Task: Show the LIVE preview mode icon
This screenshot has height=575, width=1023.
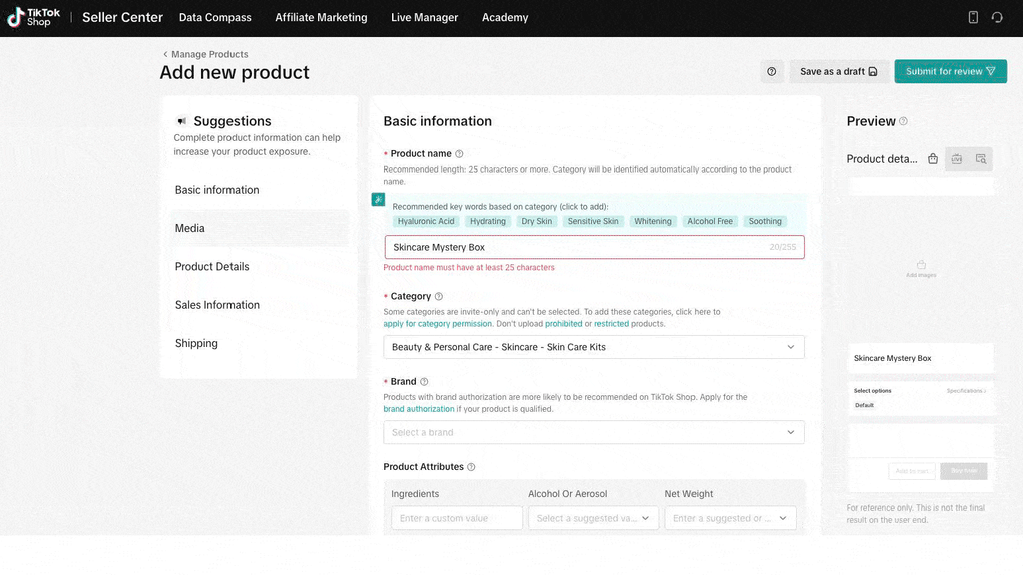Action: (x=957, y=159)
